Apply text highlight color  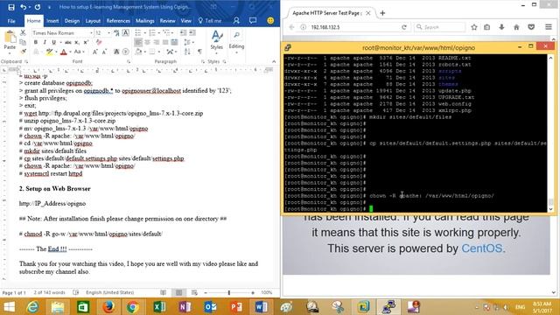click(49, 52)
